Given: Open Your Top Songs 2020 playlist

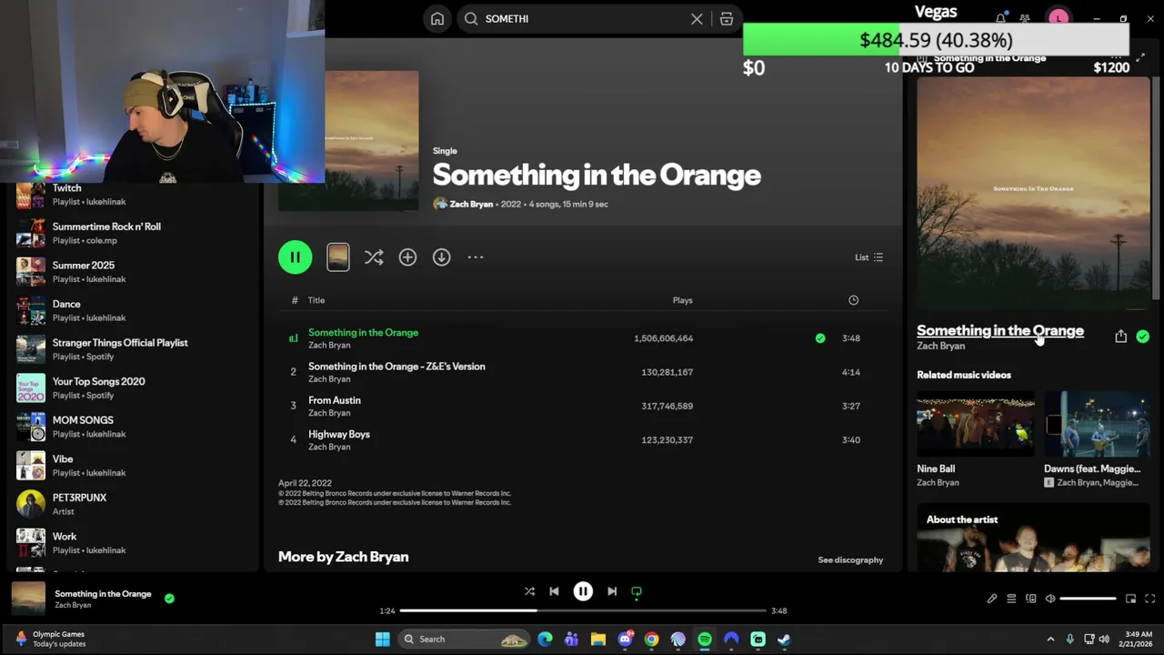Looking at the screenshot, I should pyautogui.click(x=132, y=388).
